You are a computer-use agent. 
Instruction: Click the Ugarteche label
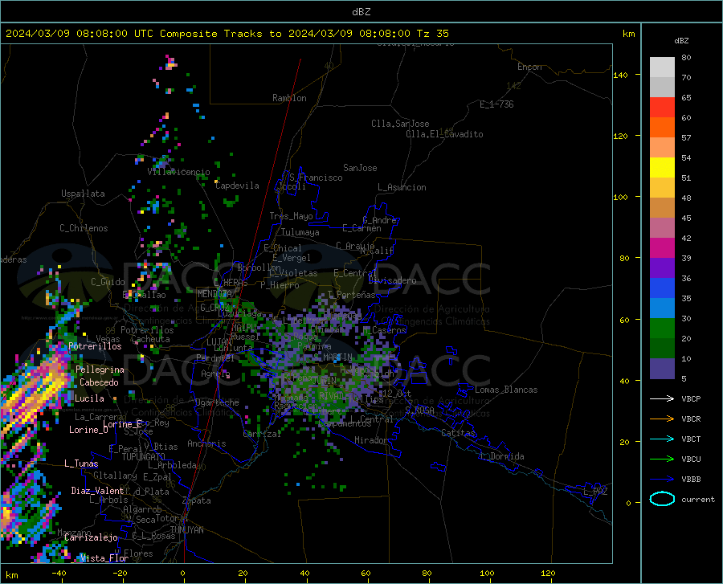[x=217, y=402]
